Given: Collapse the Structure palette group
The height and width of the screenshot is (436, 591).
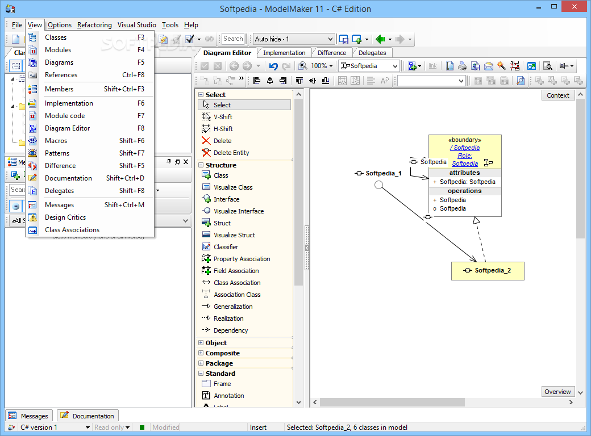Looking at the screenshot, I should pos(201,165).
